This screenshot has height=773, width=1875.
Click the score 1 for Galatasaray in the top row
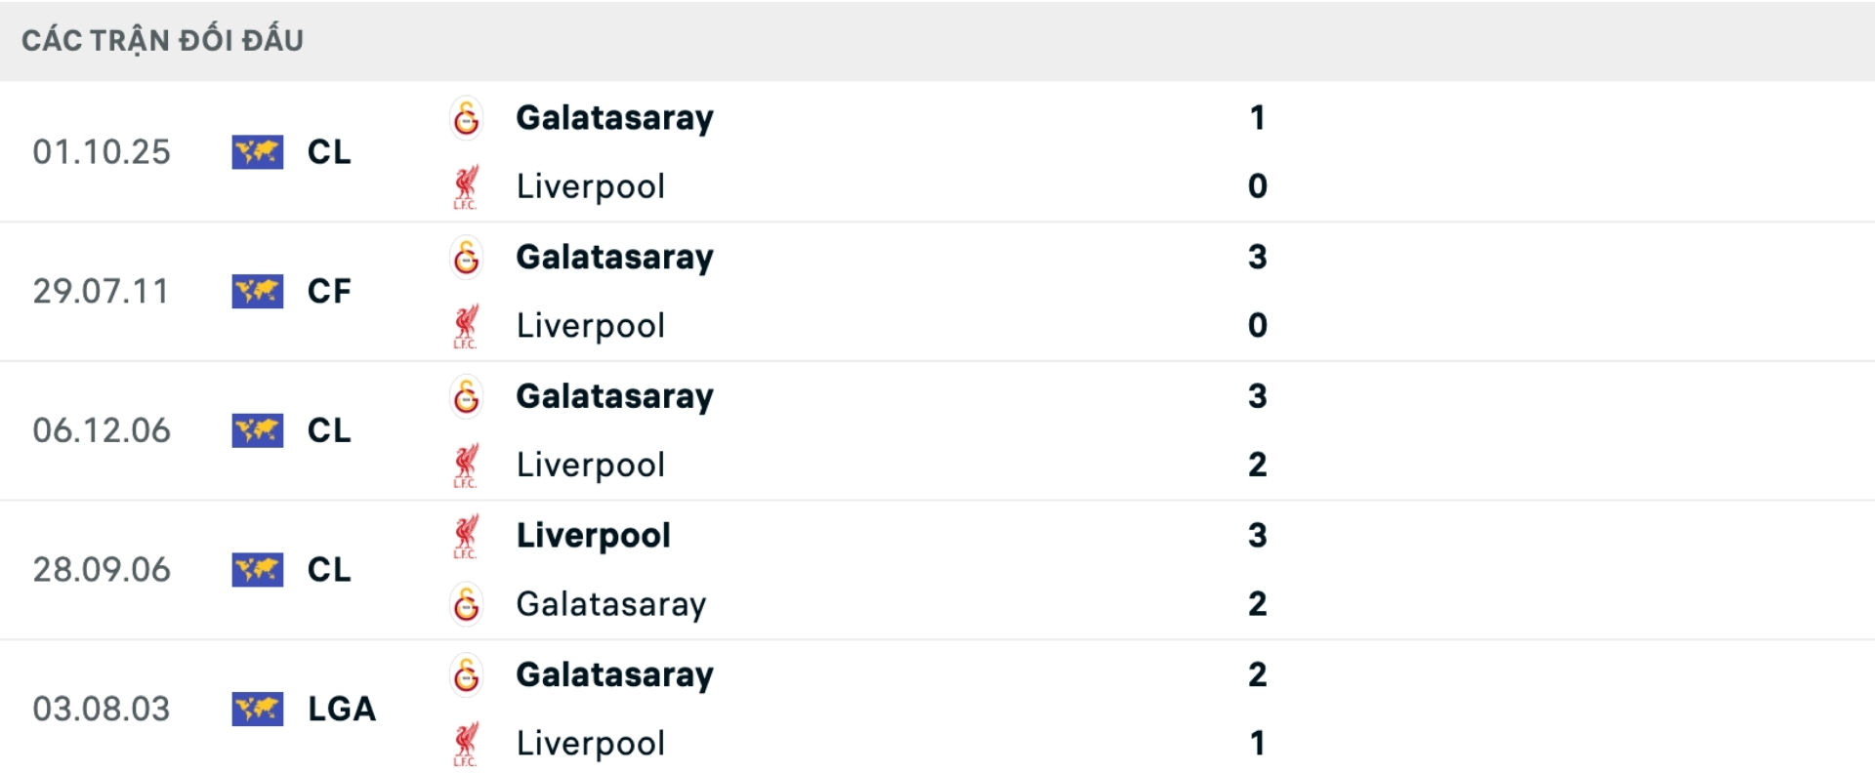(1259, 117)
